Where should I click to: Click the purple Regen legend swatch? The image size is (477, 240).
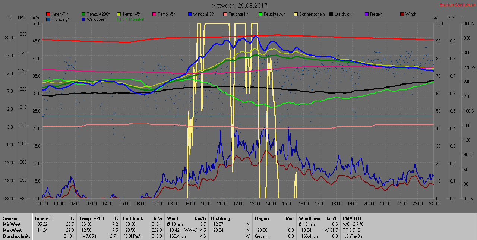[367, 14]
